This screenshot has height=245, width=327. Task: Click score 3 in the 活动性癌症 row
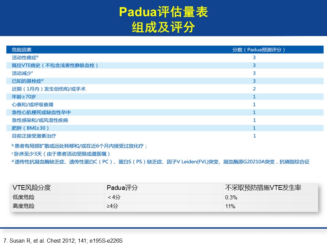[254, 58]
